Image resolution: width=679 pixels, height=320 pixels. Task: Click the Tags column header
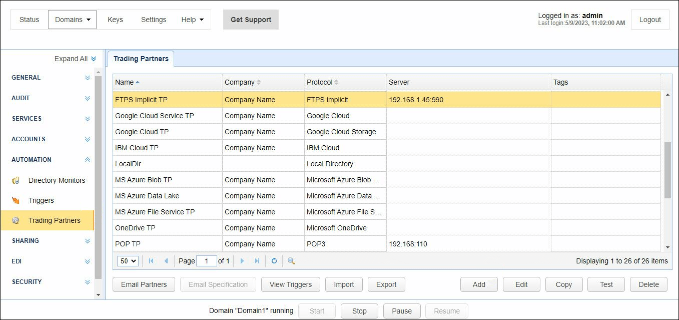click(x=606, y=82)
